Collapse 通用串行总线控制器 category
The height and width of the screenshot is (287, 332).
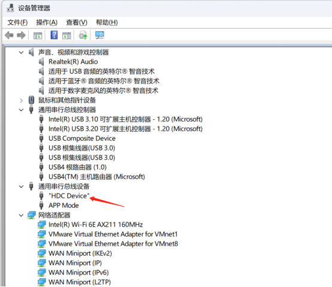point(21,110)
